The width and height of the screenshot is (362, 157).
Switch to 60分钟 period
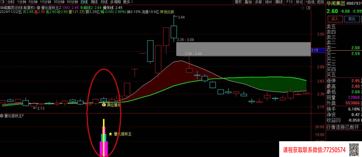point(72,2)
